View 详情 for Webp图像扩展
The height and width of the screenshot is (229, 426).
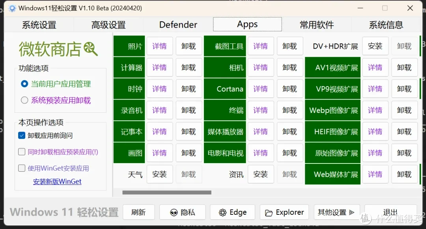[x=375, y=110]
